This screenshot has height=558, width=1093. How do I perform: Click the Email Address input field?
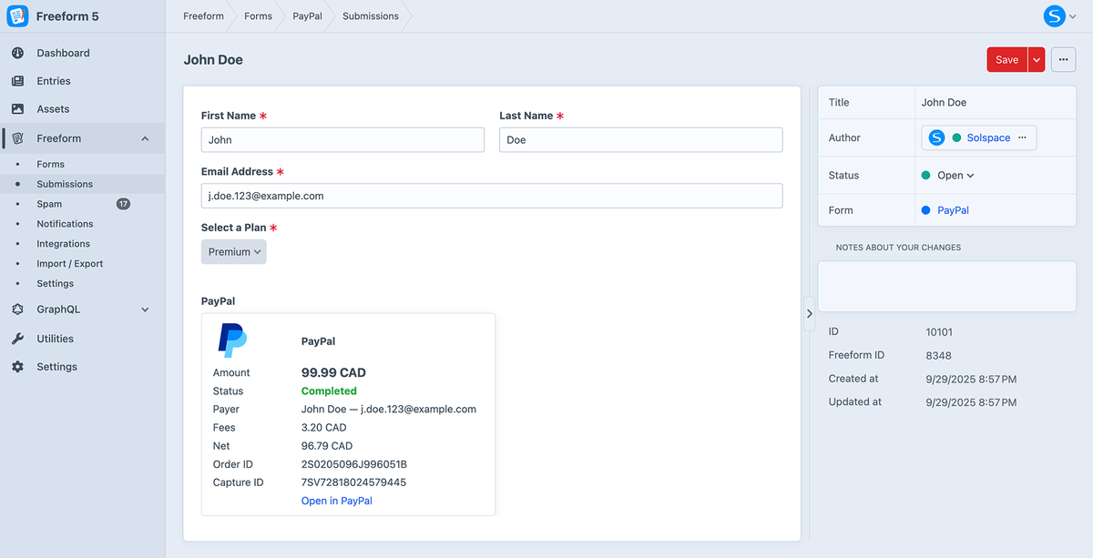(491, 196)
